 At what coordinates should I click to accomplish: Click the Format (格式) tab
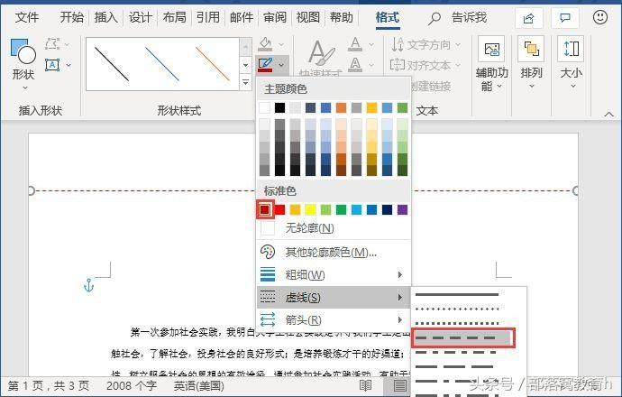[388, 18]
